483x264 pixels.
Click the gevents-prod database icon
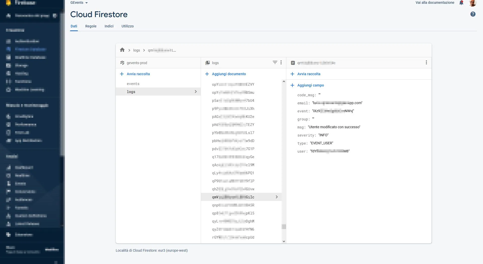122,63
